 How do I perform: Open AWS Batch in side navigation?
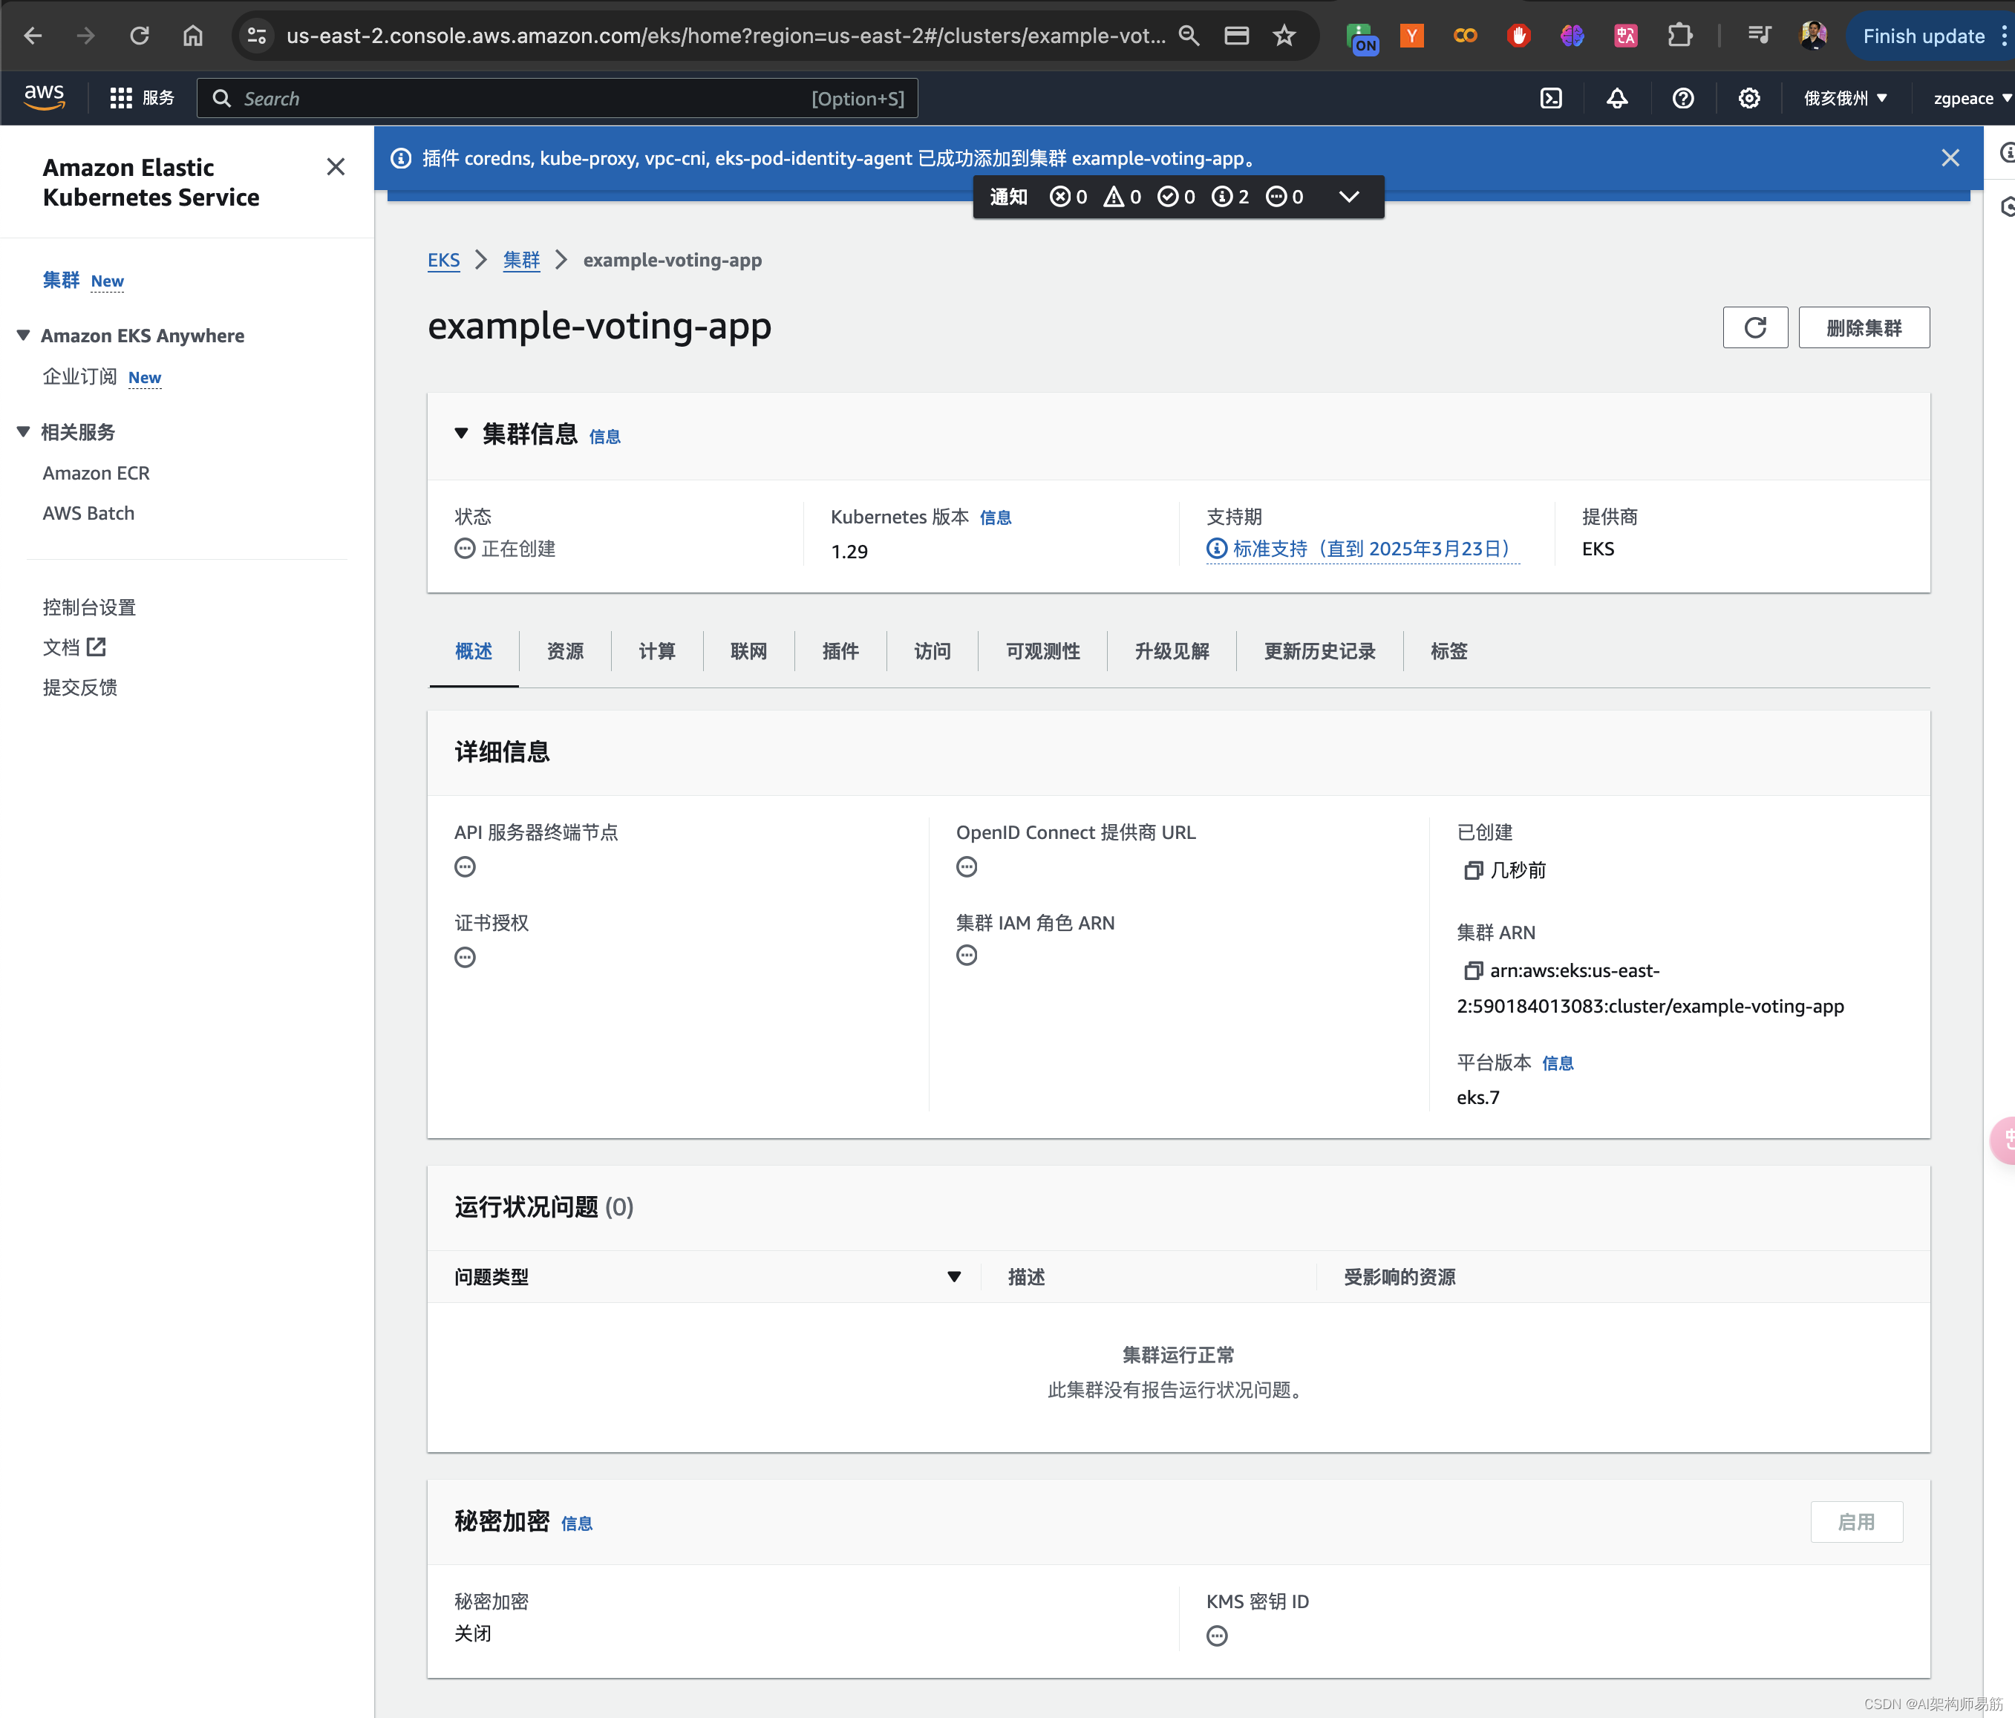[x=88, y=512]
